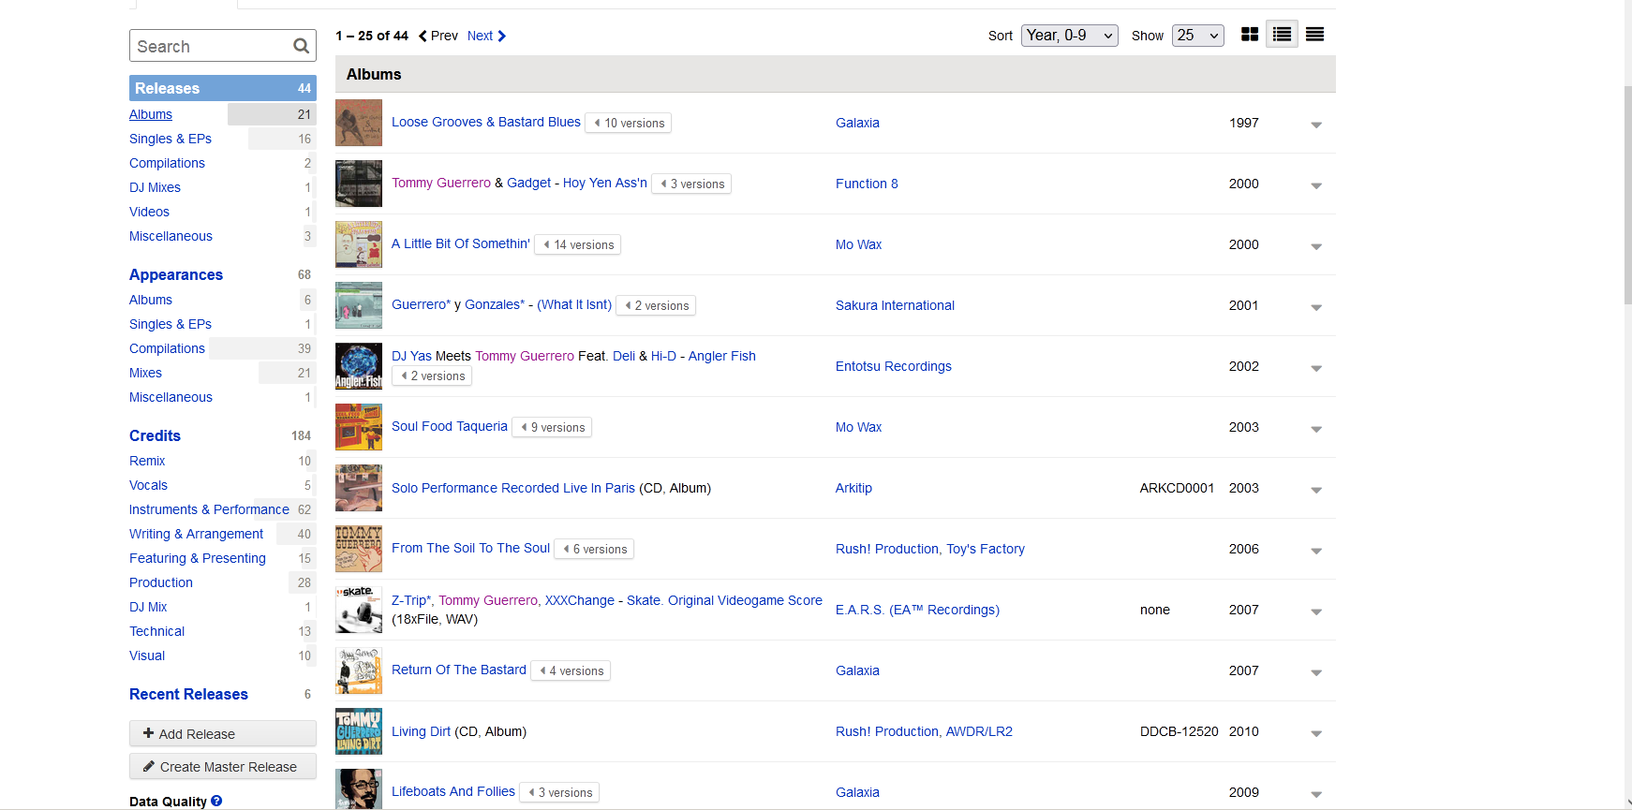The width and height of the screenshot is (1632, 810).
Task: Select the detailed list view icon
Action: click(1282, 35)
